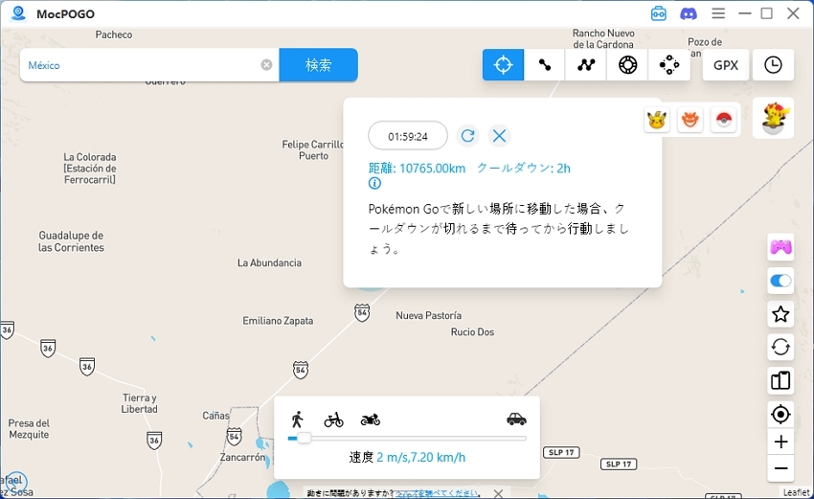The image size is (814, 499).
Task: Open the toolbox icon in title bar
Action: 658,13
